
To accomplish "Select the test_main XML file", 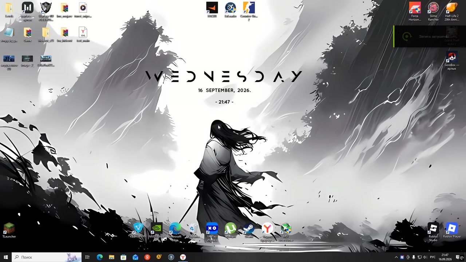I will coord(83,35).
